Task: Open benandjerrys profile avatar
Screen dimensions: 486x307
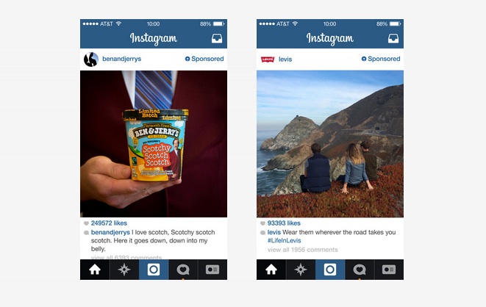Action: 91,59
